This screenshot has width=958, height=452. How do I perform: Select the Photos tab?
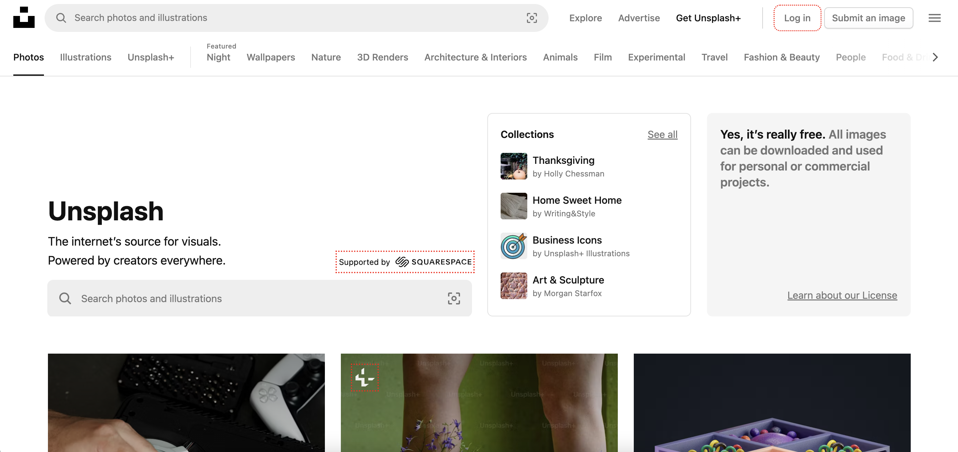click(29, 57)
